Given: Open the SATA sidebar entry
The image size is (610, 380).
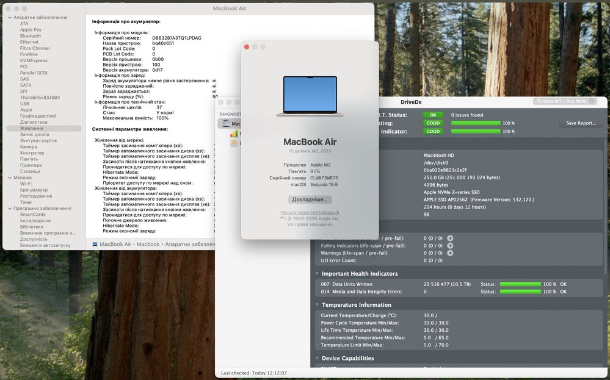Looking at the screenshot, I should coord(26,85).
